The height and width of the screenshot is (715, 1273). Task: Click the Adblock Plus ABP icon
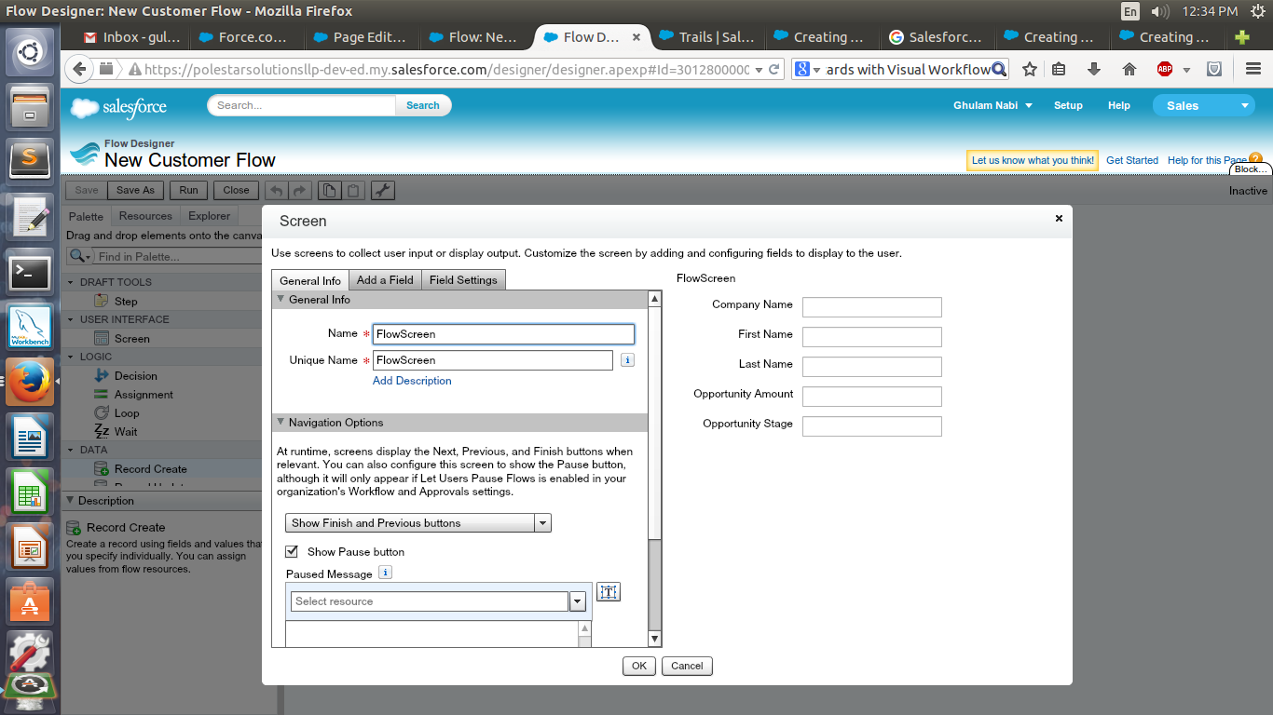(x=1164, y=69)
